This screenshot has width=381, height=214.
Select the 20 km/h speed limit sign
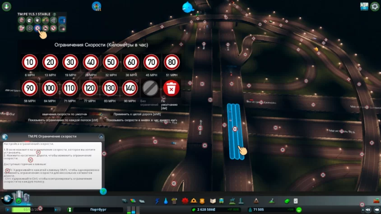50,62
